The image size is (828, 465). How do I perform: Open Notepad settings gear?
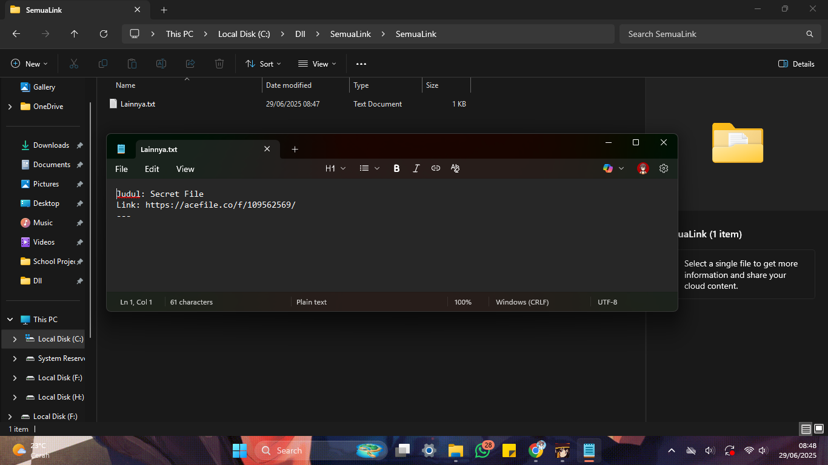pos(663,168)
